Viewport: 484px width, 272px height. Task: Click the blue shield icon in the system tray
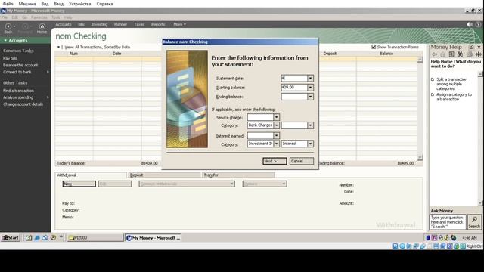click(x=428, y=238)
